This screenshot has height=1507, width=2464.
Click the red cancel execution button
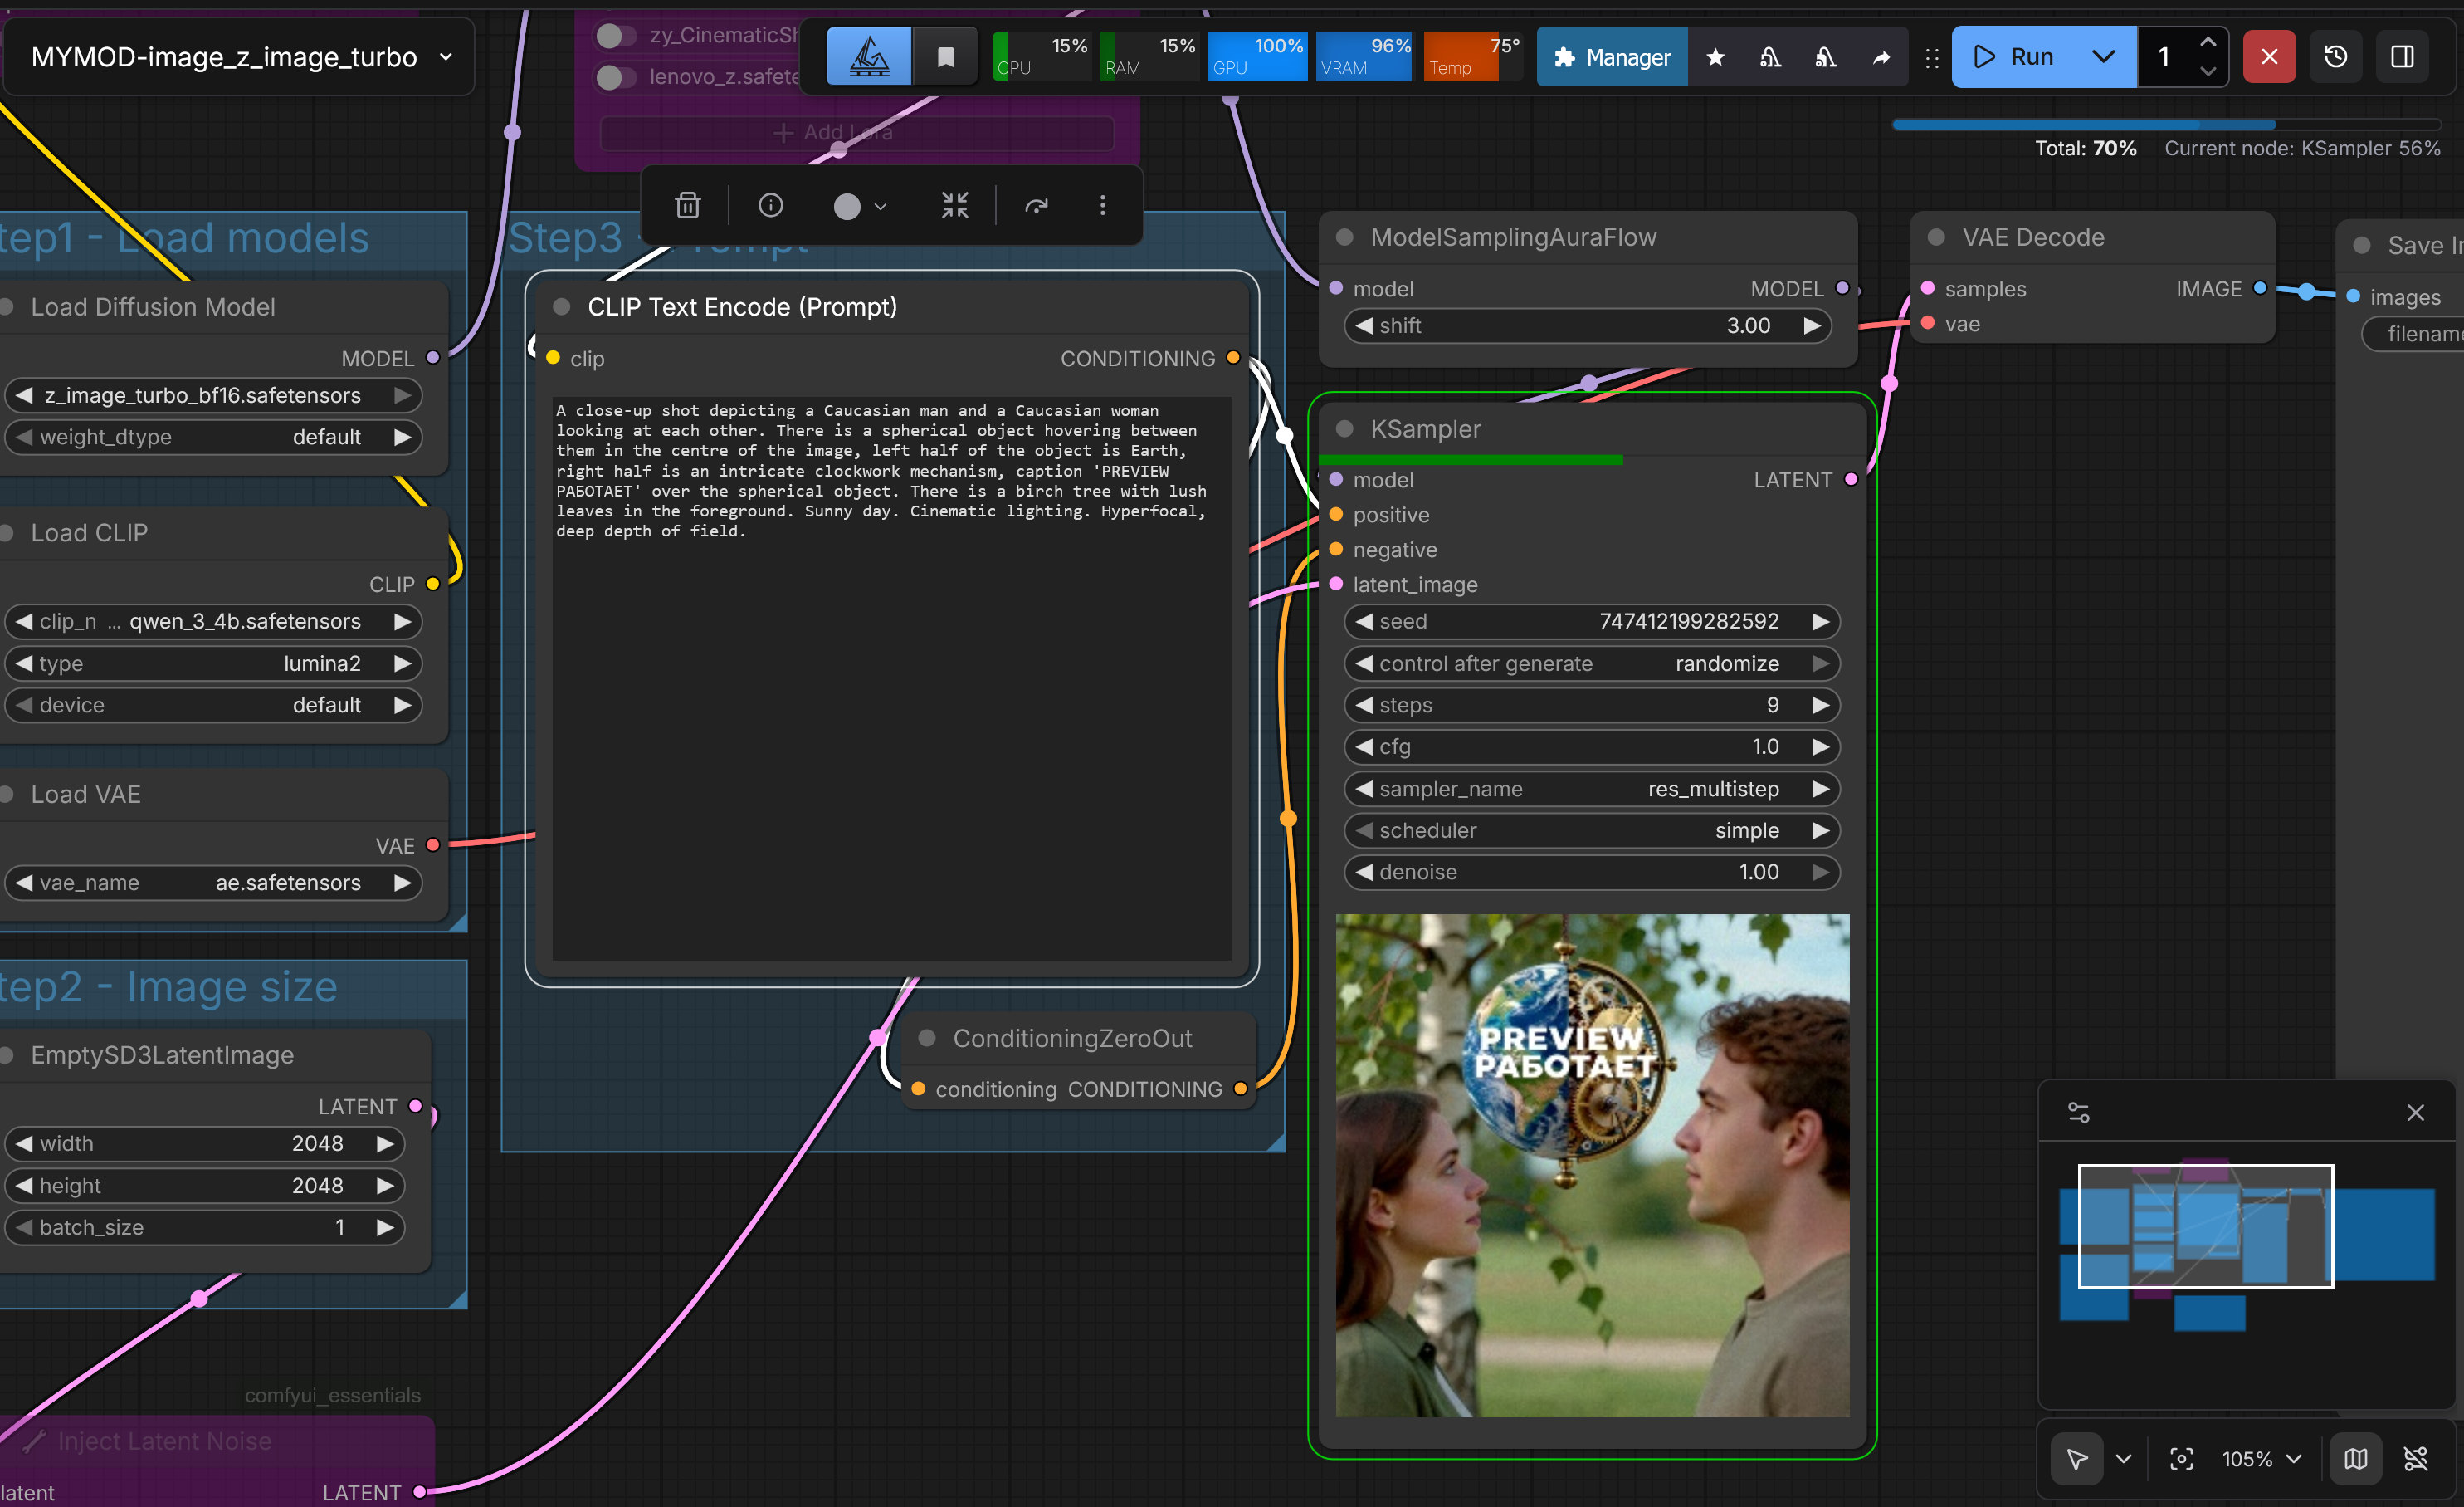[2268, 57]
